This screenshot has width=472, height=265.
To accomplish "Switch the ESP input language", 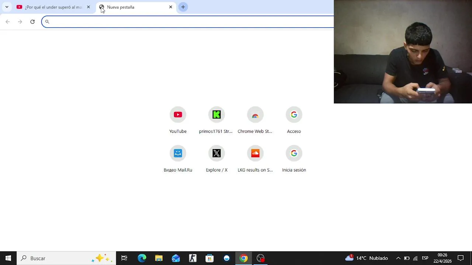I will click(425, 258).
